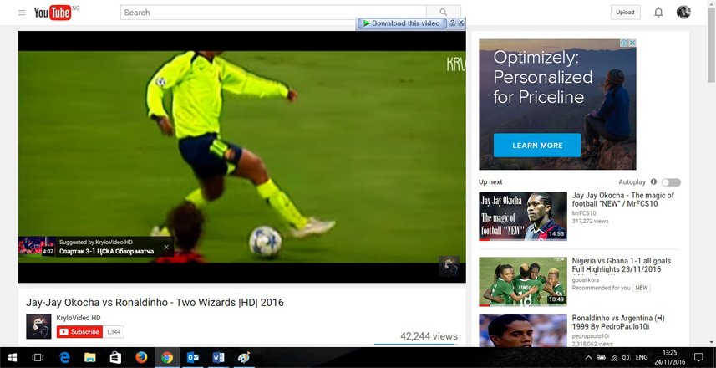Click the volume speaker tray icon
Screen dimensions: 716x368
pos(626,357)
